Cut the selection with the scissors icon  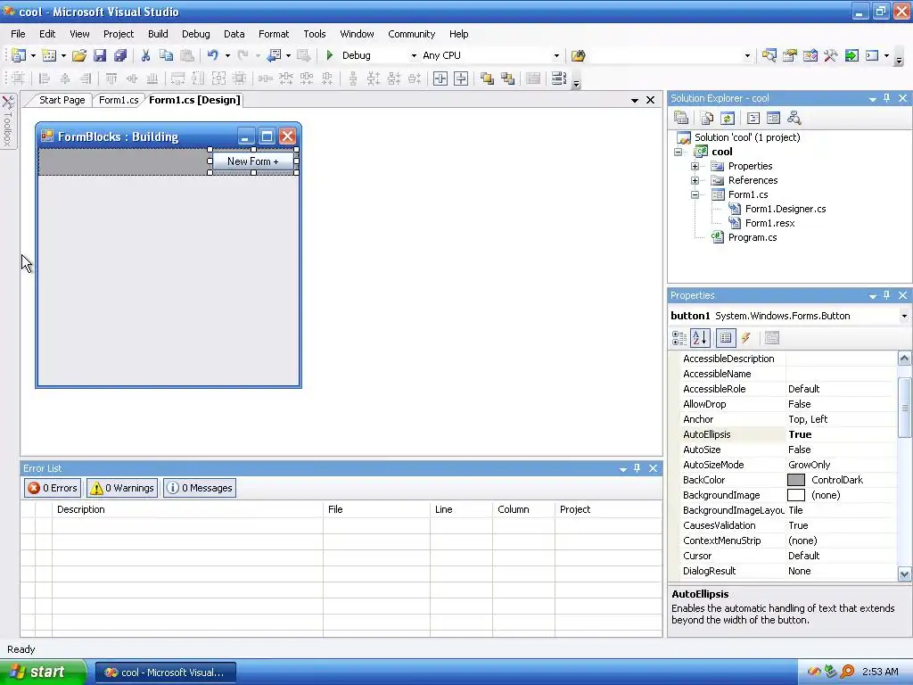tap(145, 55)
